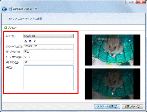Viewport: 147px width, 112px height.
Task: Click the テキストの変更(C) button
Action: pos(107,106)
